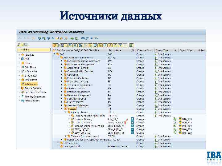Select InfoObjects in the navigation
Viewport: 222px width, 166px height.
tap(31, 76)
